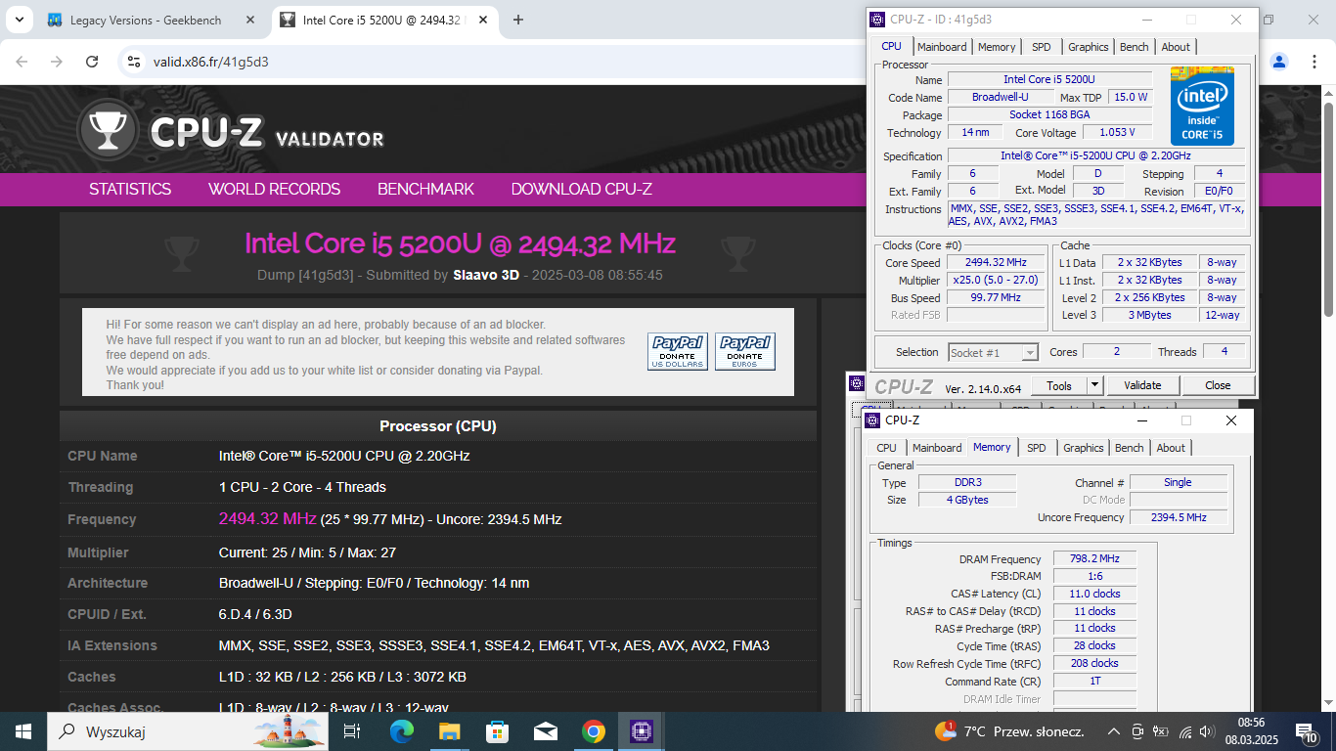
Task: Switch to About tab in top CPU-Z window
Action: (x=1176, y=47)
